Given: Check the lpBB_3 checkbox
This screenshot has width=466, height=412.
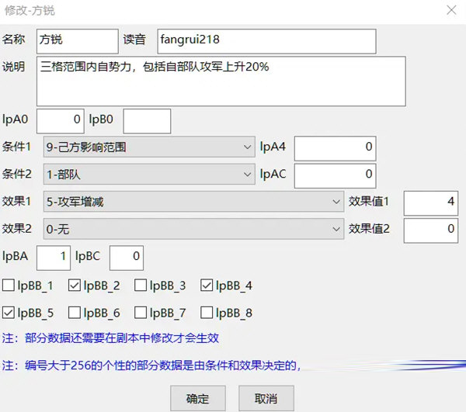Looking at the screenshot, I should pyautogui.click(x=141, y=286).
